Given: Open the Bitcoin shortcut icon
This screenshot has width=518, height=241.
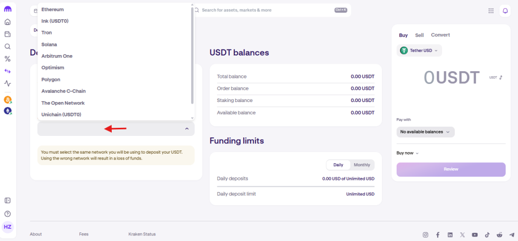Looking at the screenshot, I should click(8, 100).
